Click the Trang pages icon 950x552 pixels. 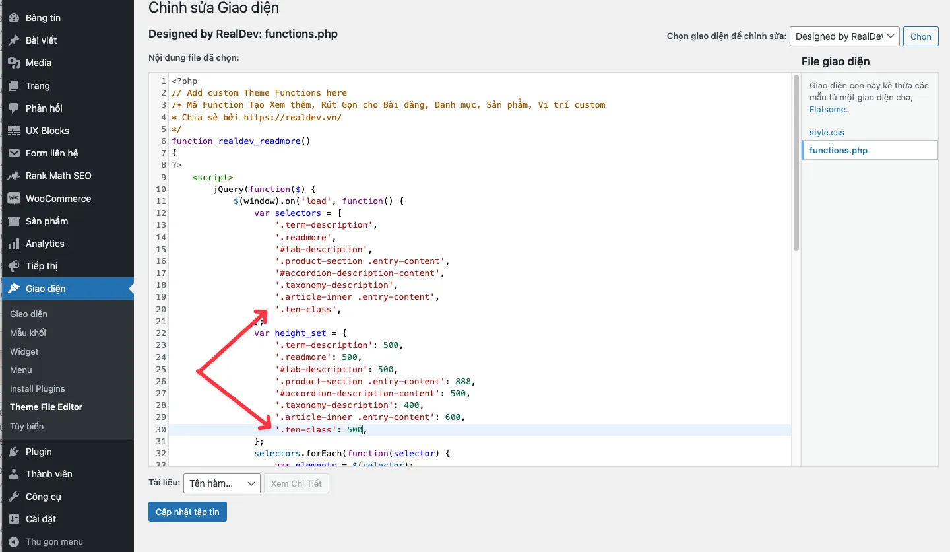click(14, 86)
